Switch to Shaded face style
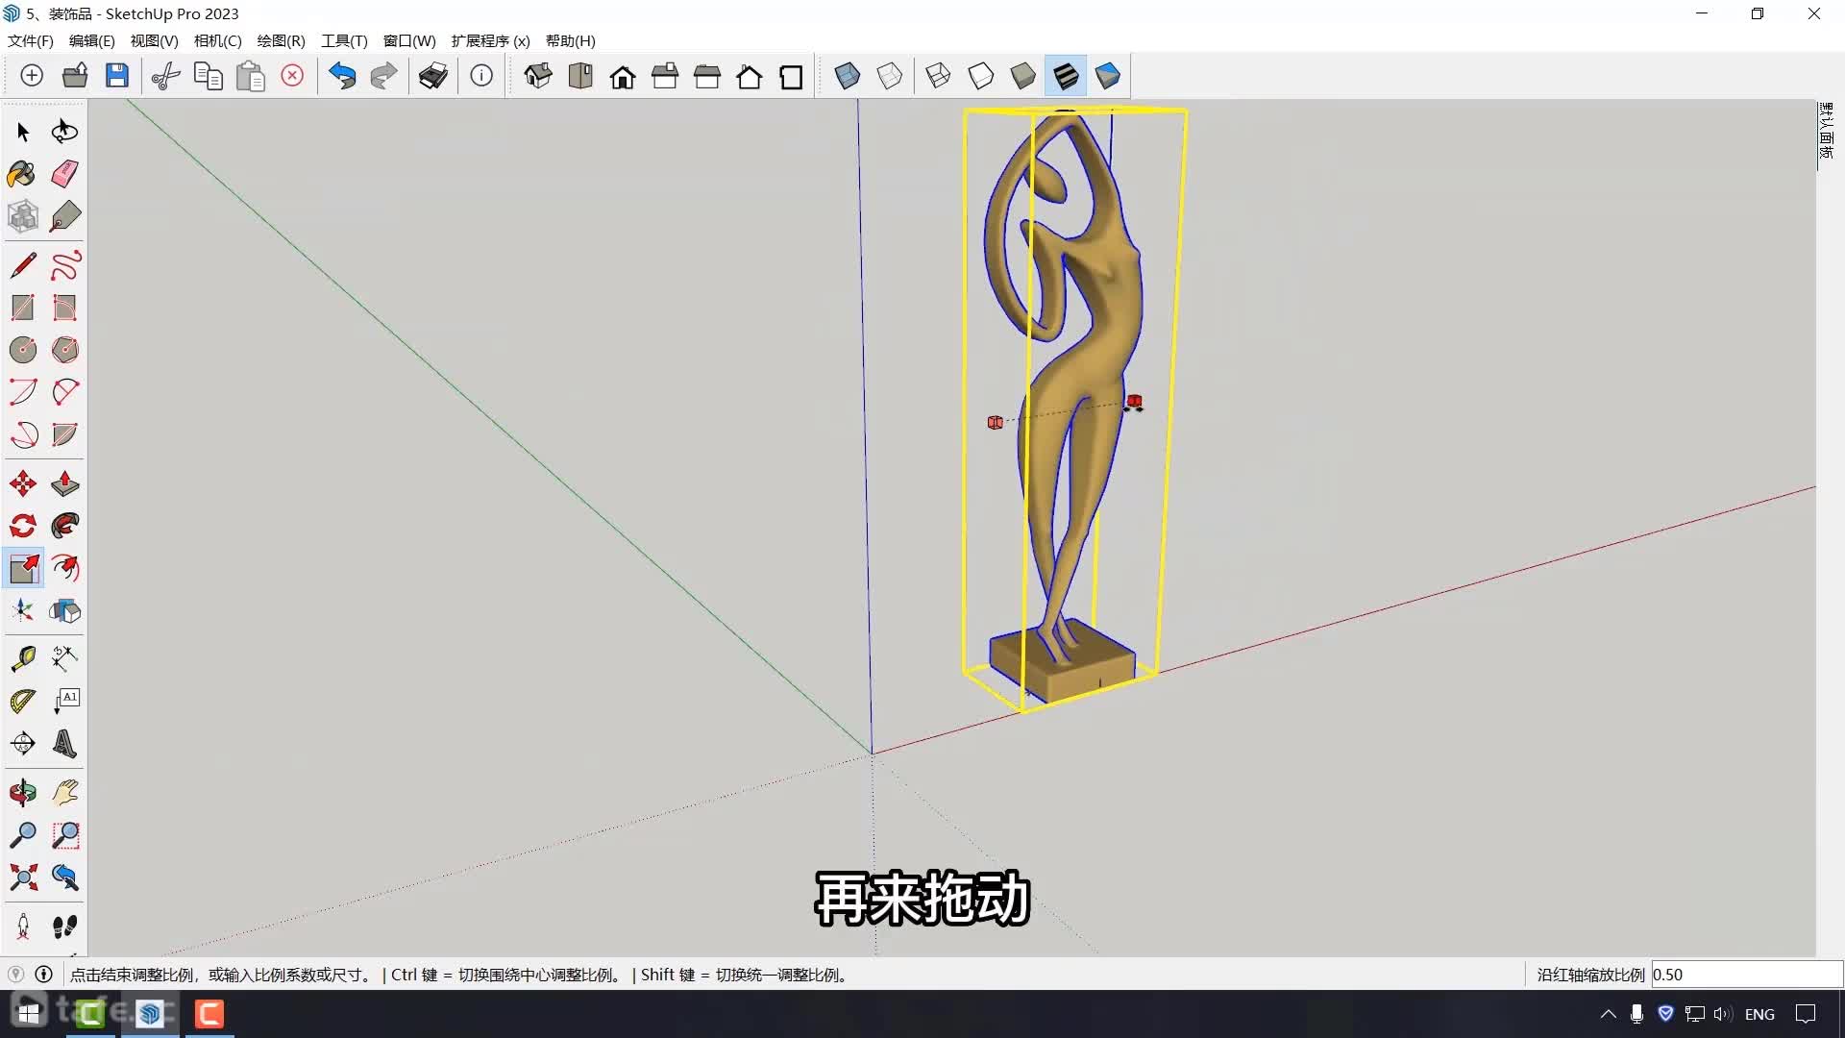Image resolution: width=1845 pixels, height=1038 pixels. [x=1022, y=76]
